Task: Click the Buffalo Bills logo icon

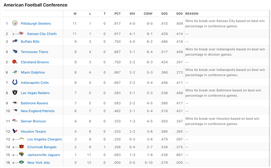Action: coord(15,41)
